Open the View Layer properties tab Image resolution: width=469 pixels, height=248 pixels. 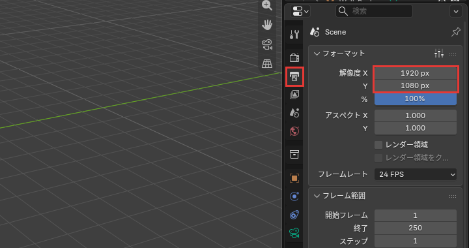click(x=294, y=95)
